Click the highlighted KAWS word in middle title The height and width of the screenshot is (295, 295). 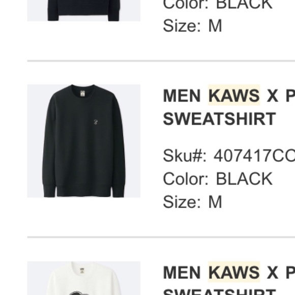234,96
